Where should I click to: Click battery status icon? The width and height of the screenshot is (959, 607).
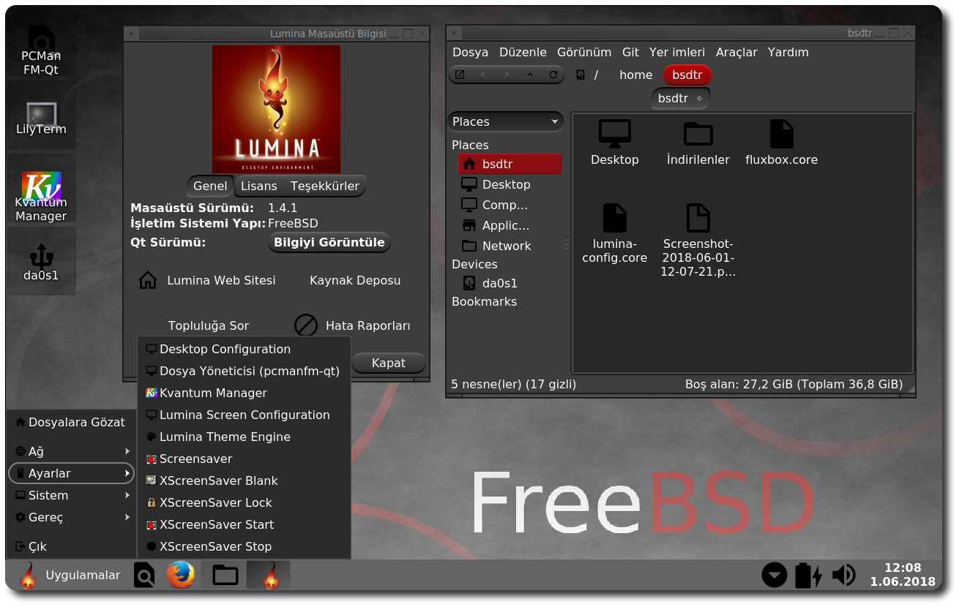[x=808, y=576]
